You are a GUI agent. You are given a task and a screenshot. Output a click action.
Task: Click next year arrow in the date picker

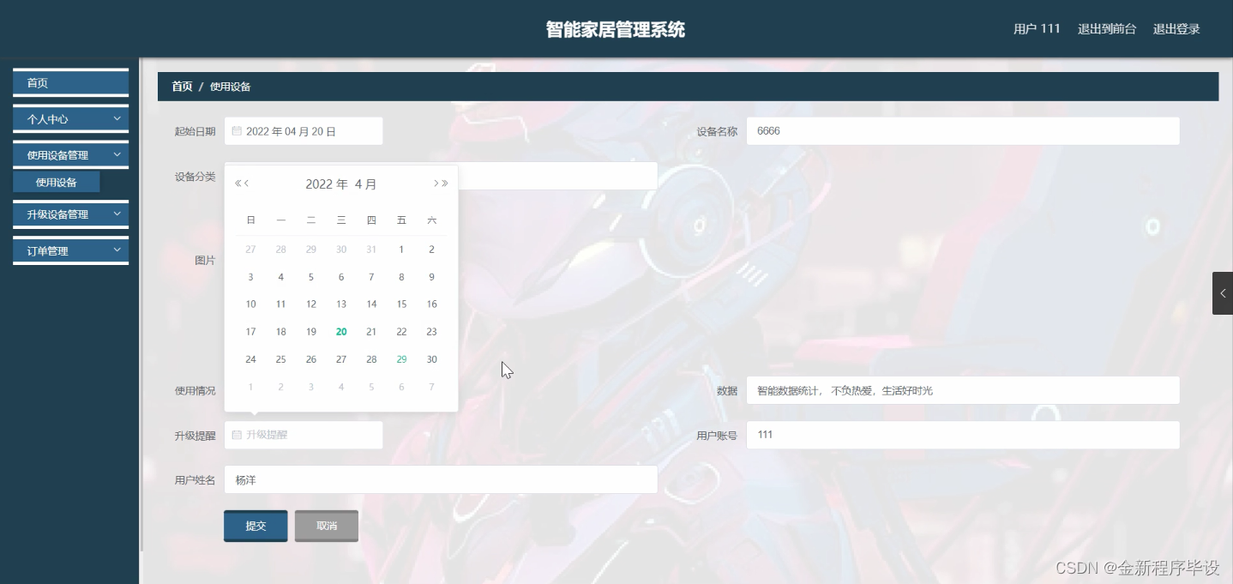[x=447, y=183]
